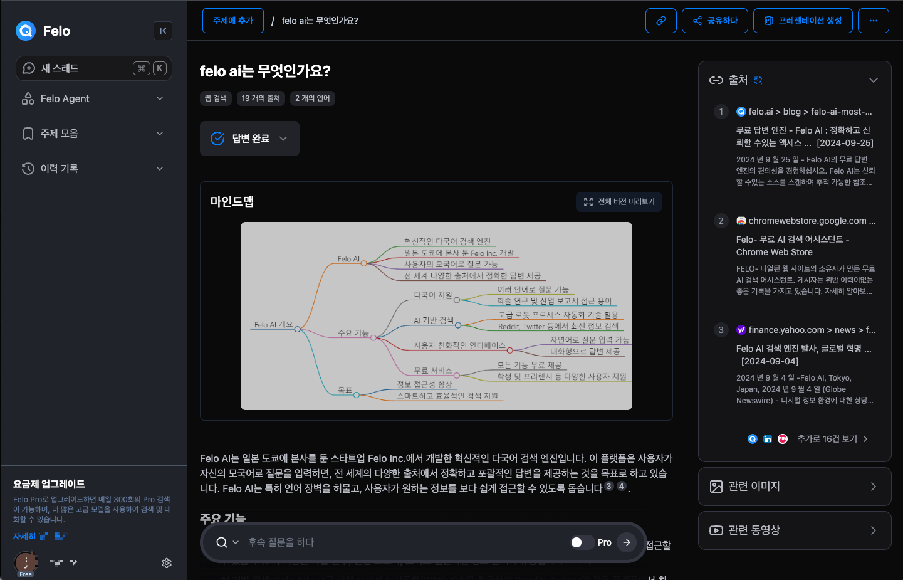Viewport: 903px width, 580px height.
Task: Click the 관련 이미지 picture icon
Action: 716,487
